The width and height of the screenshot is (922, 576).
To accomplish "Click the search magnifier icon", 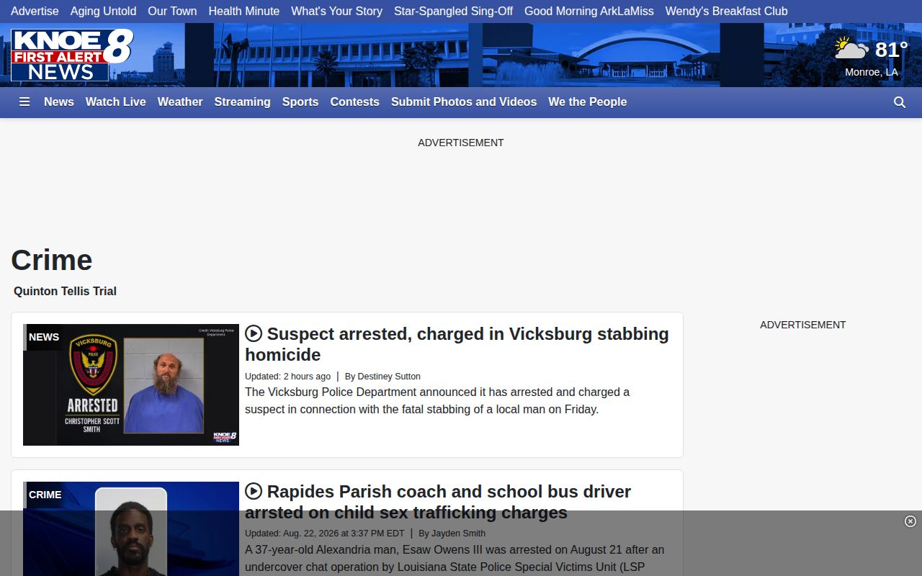I will click(x=900, y=102).
